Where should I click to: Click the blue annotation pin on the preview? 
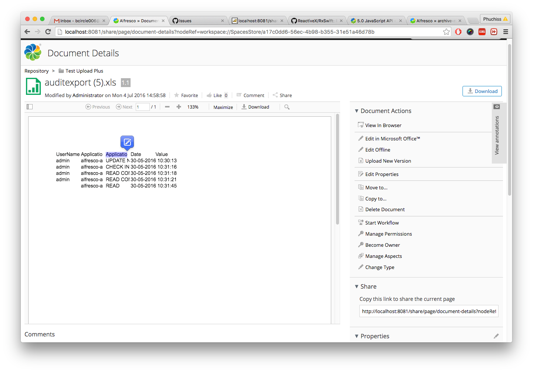(127, 143)
